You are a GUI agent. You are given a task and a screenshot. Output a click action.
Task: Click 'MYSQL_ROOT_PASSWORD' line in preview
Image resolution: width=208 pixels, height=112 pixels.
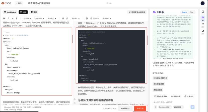click(x=101, y=65)
